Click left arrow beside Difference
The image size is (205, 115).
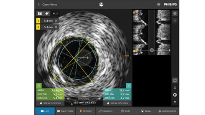point(68,99)
